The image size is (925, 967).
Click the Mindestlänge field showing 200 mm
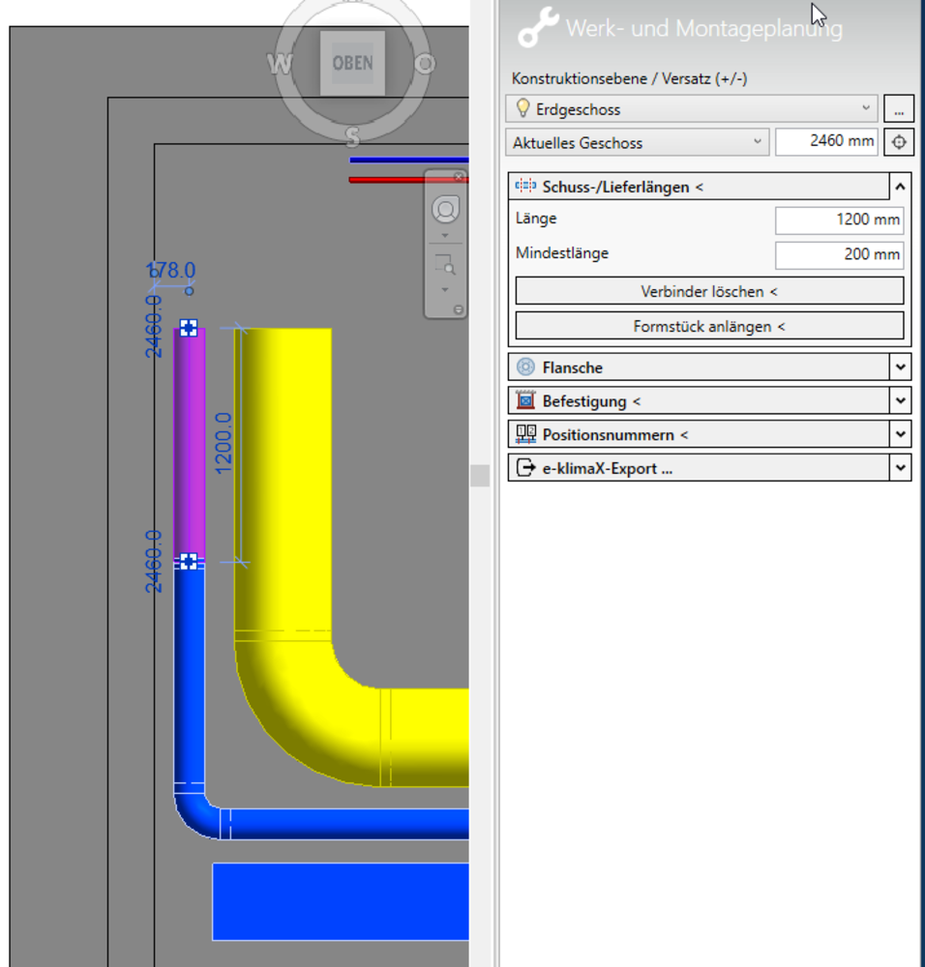[839, 255]
